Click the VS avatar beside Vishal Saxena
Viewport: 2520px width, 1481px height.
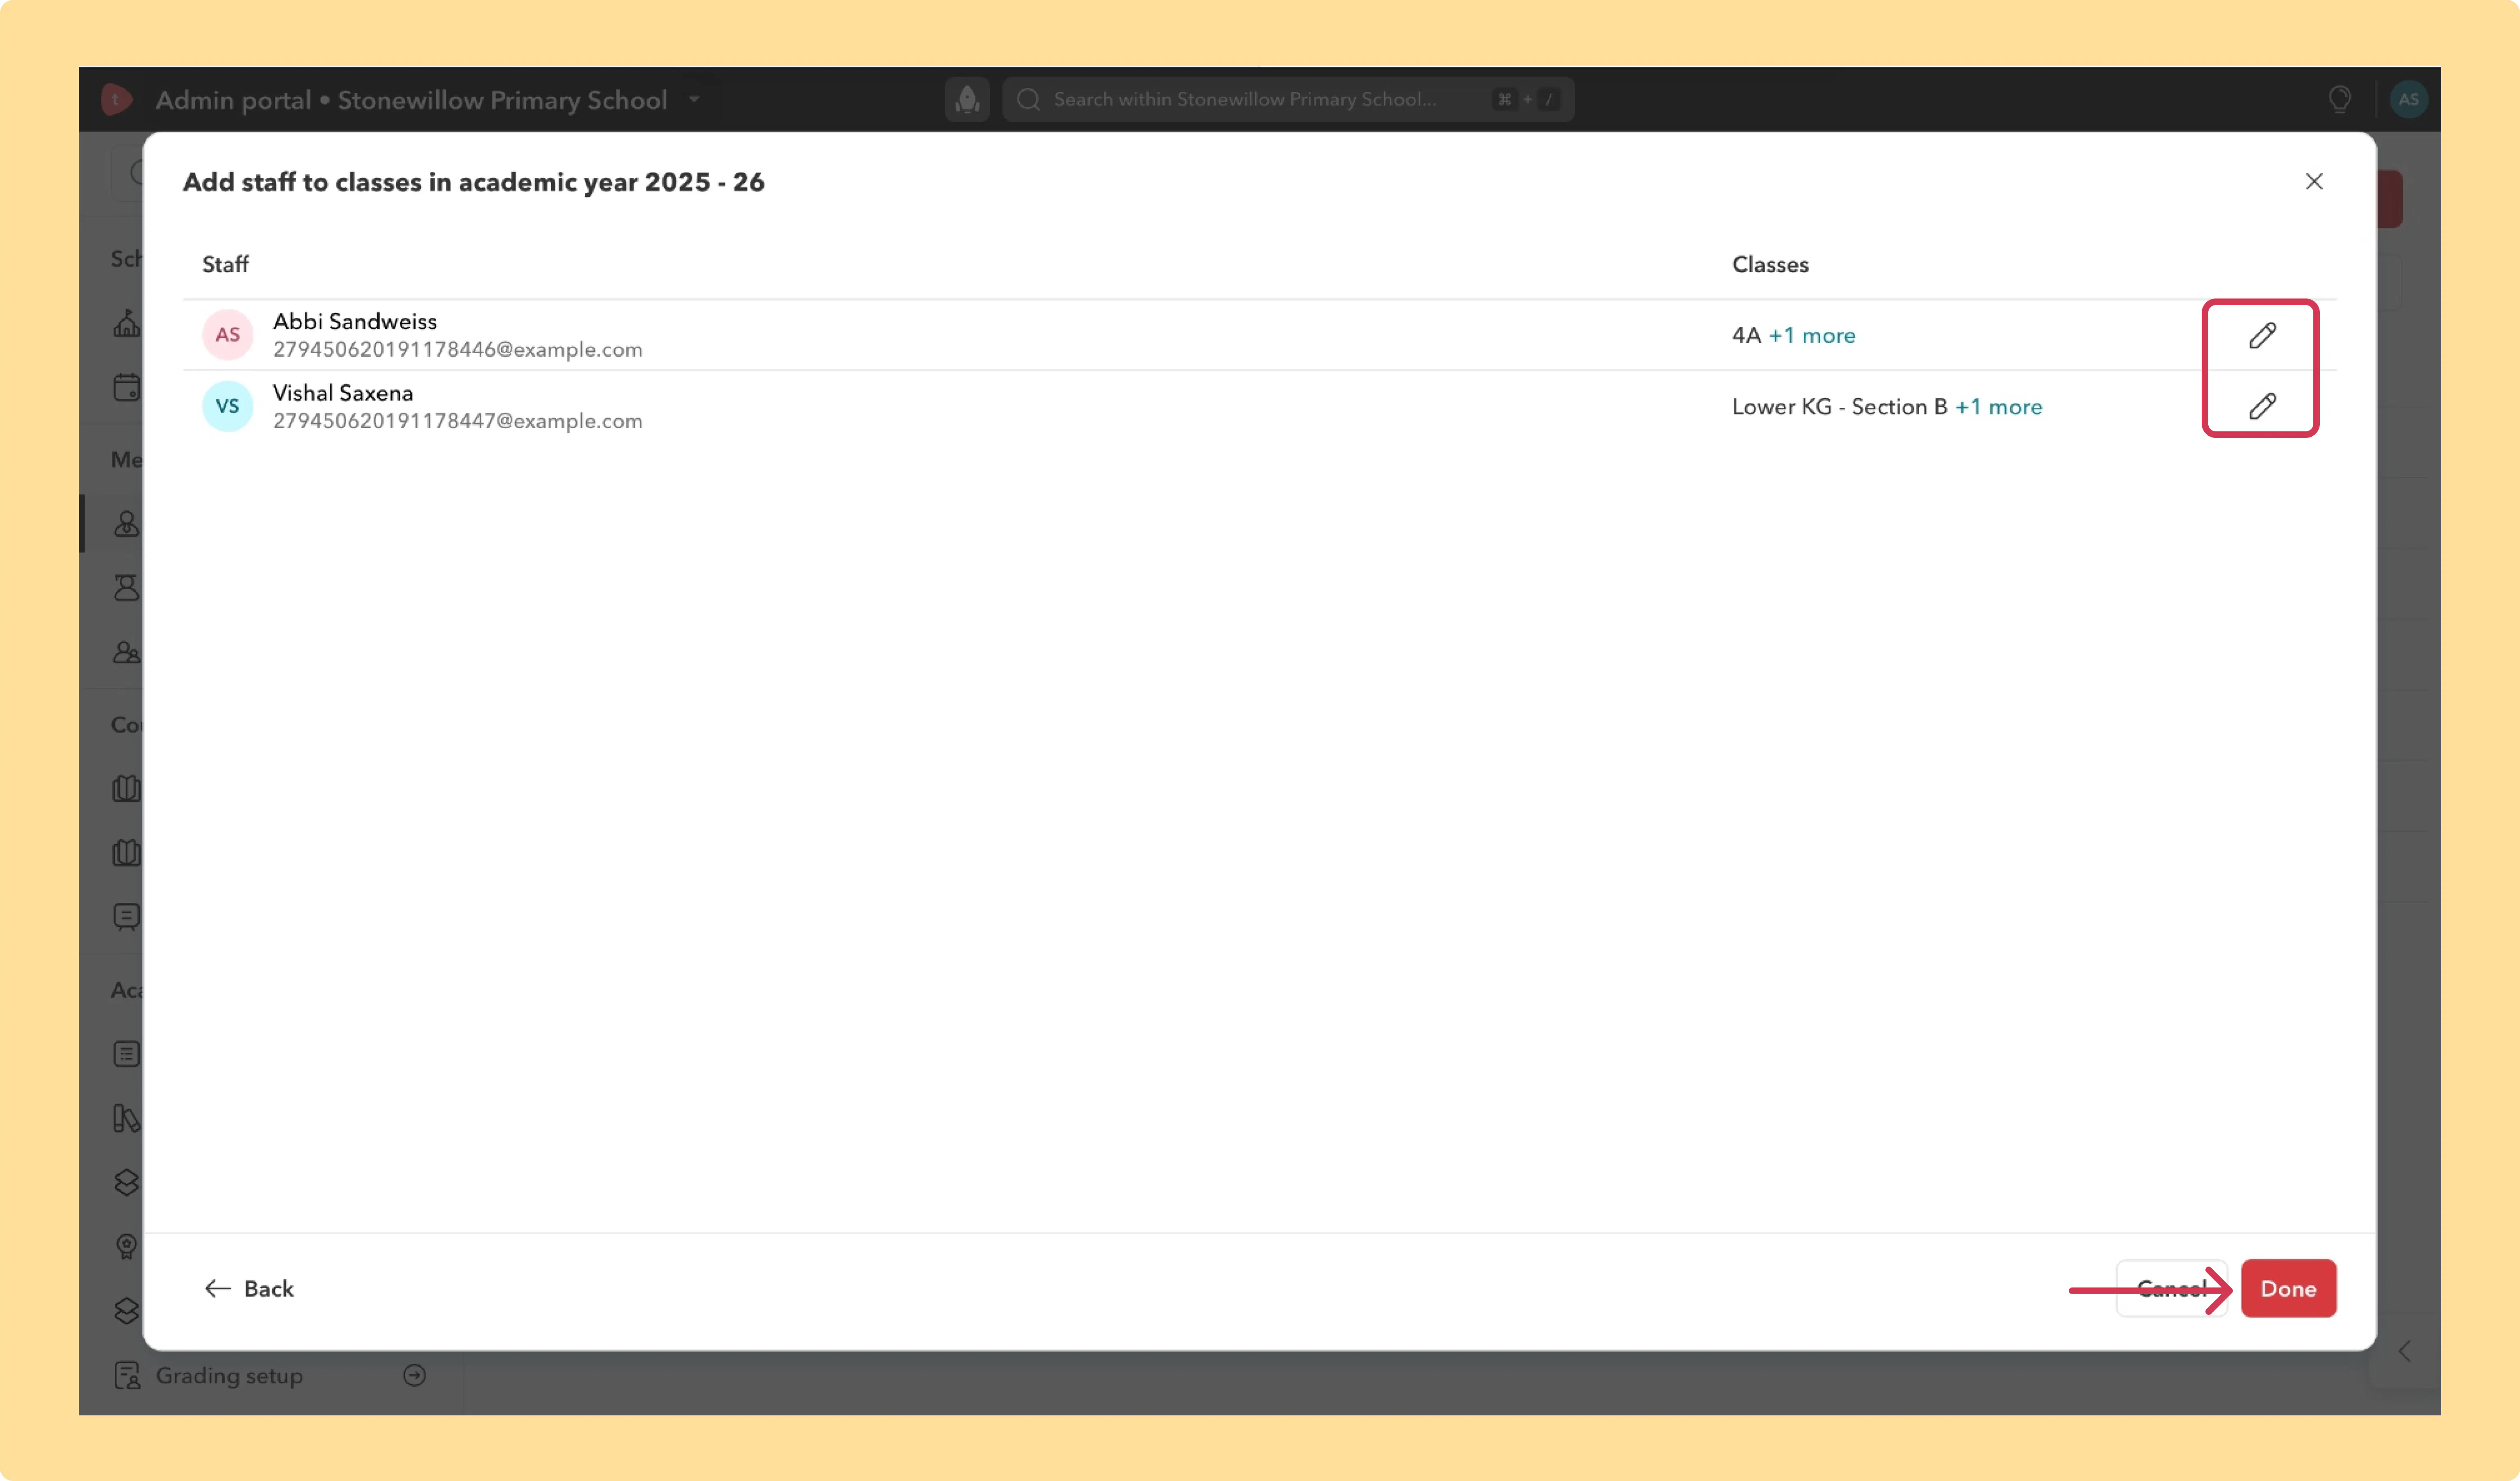coord(228,406)
